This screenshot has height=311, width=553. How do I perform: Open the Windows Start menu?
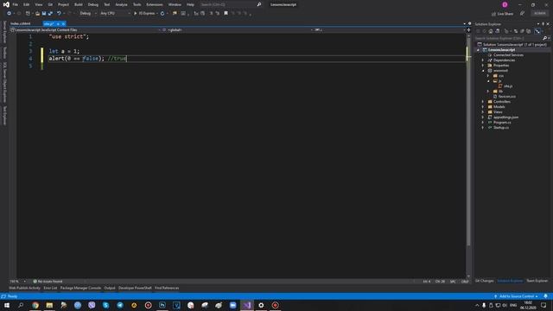click(7, 305)
